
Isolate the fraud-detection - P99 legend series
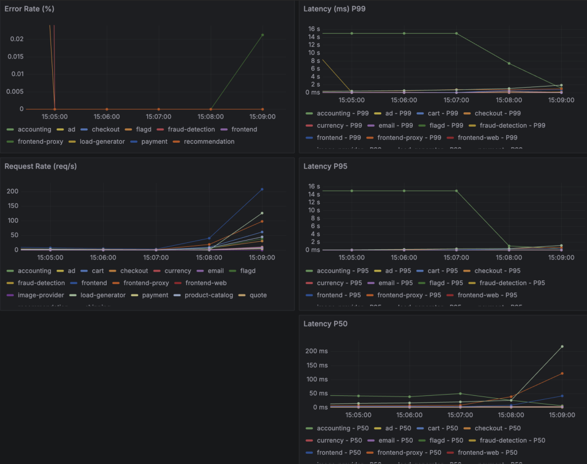coord(512,125)
